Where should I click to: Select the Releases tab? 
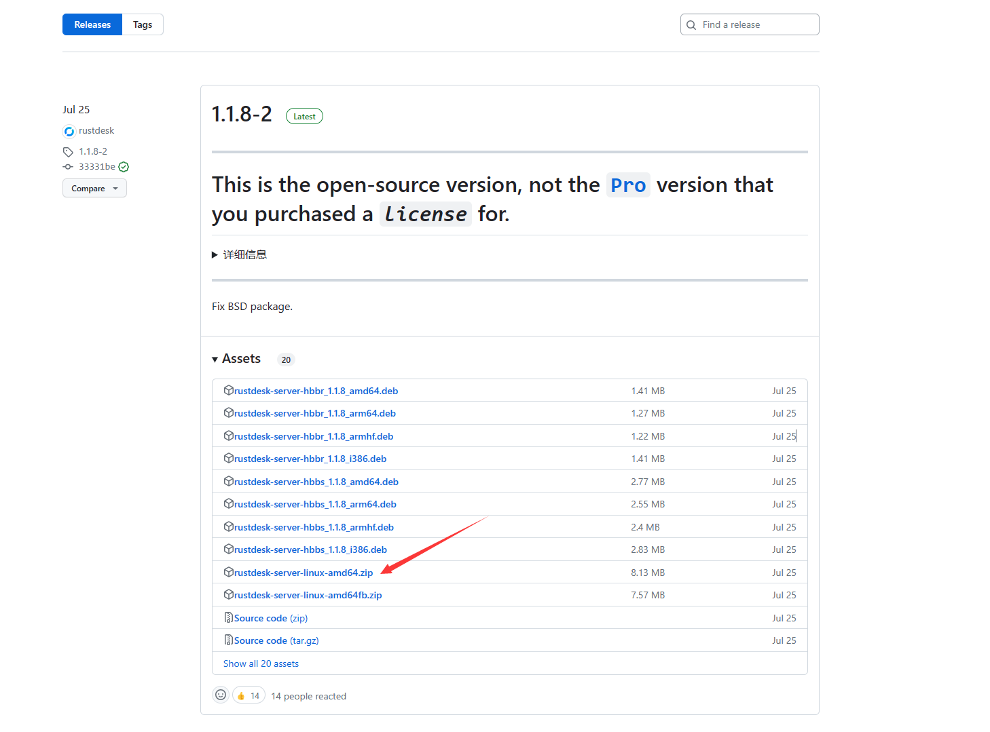[92, 24]
